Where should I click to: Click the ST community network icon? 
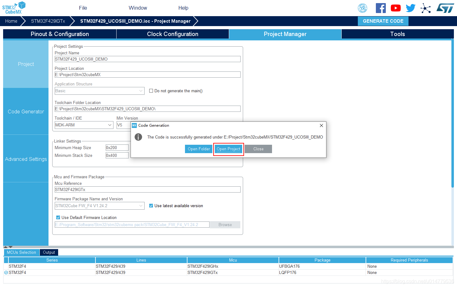(426, 8)
